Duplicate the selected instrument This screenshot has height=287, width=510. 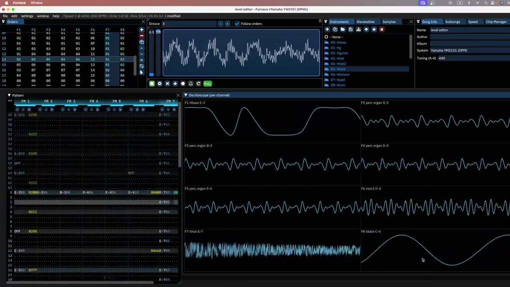pyautogui.click(x=335, y=29)
